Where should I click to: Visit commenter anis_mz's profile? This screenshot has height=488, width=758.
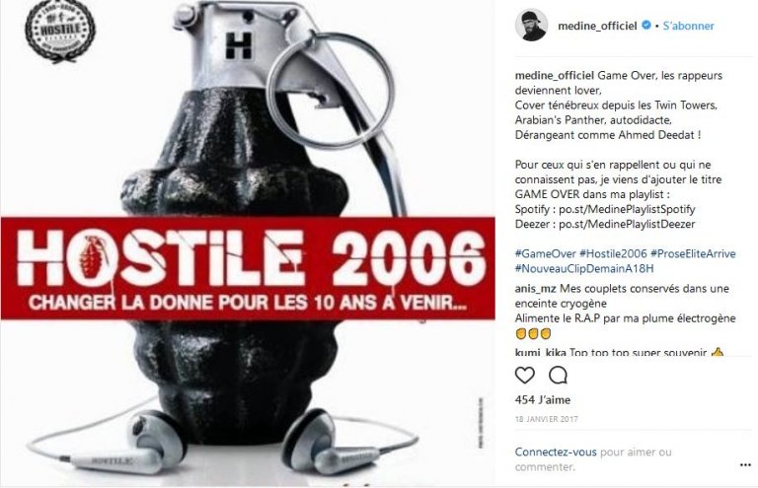pyautogui.click(x=536, y=289)
